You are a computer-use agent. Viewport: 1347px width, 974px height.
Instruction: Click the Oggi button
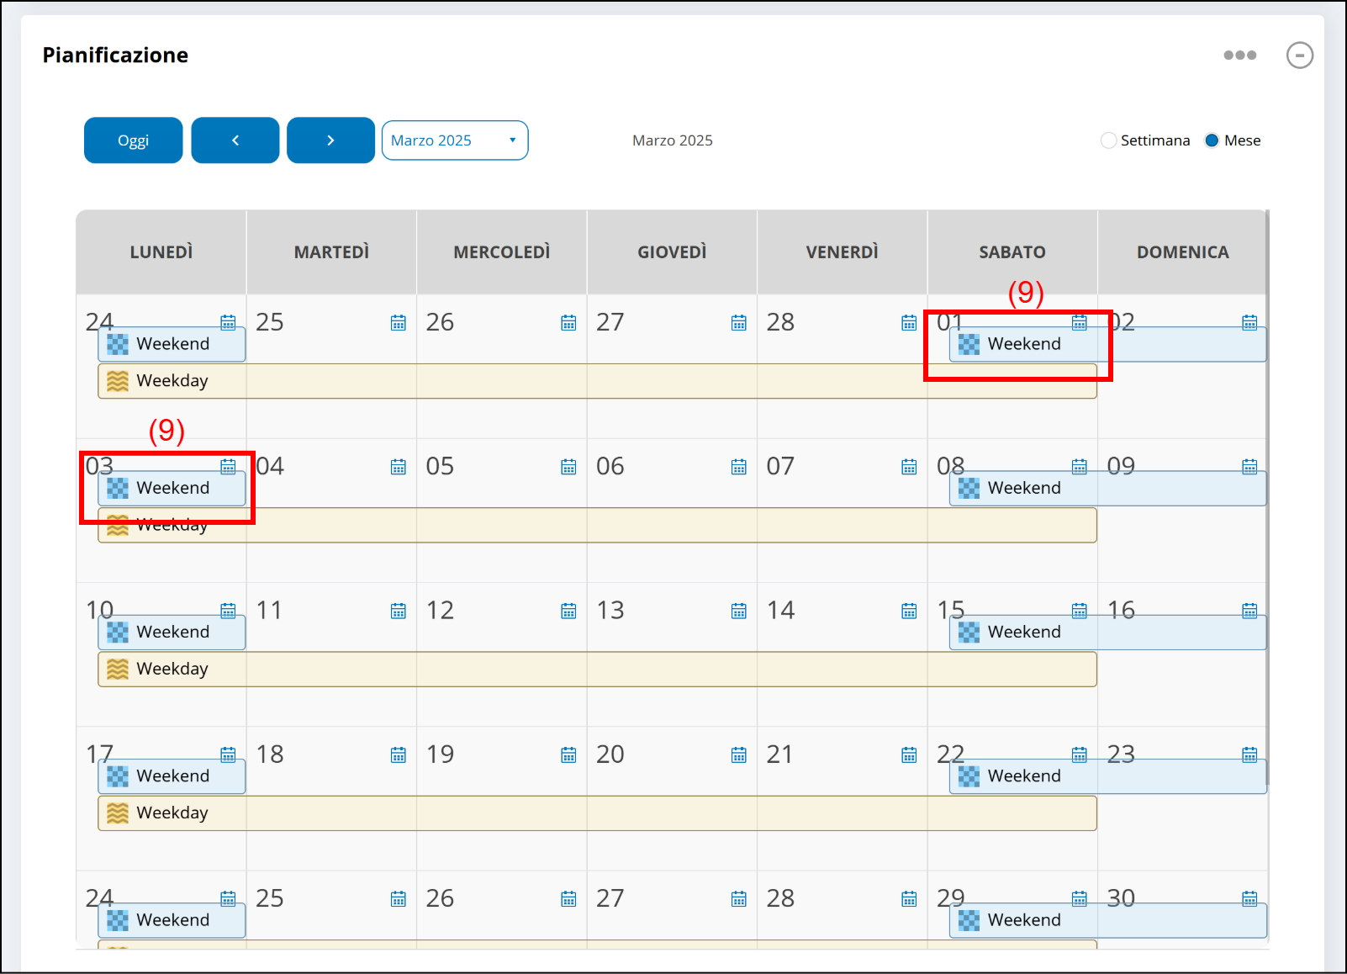133,140
